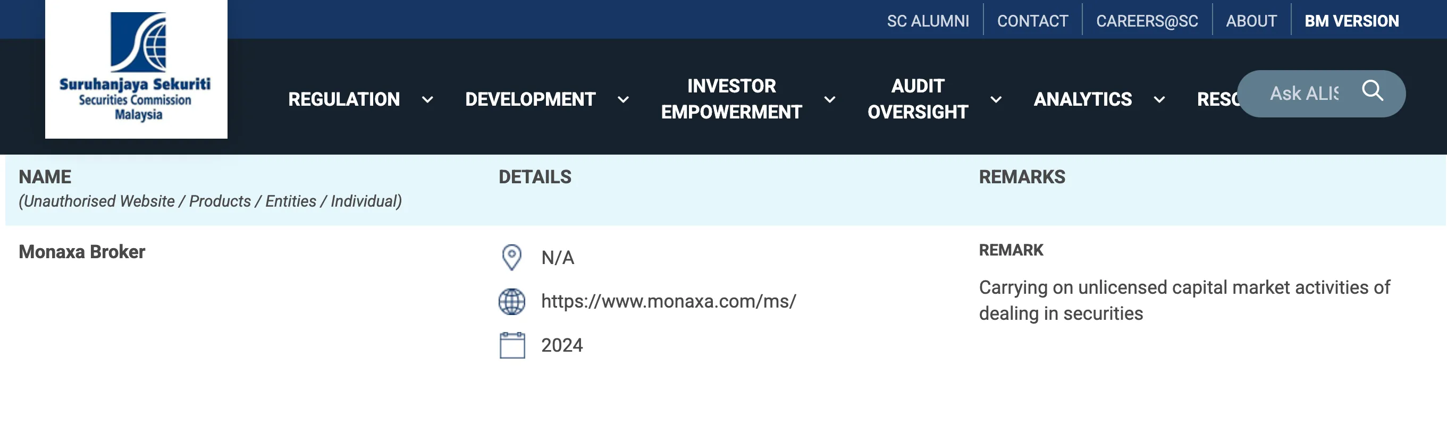Expand the Regulation menu chevron

point(427,100)
